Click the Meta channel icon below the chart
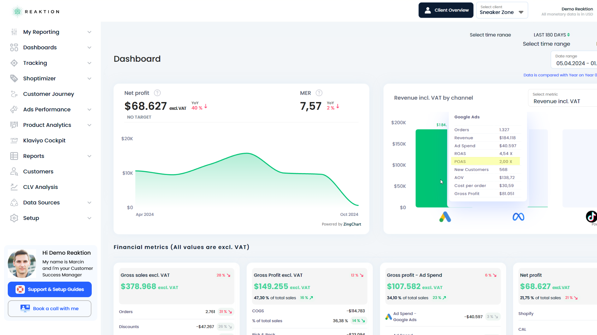This screenshot has width=597, height=335. tap(518, 217)
